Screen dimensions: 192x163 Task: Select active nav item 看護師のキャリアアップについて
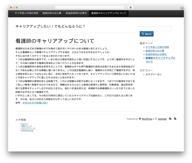click(109, 13)
